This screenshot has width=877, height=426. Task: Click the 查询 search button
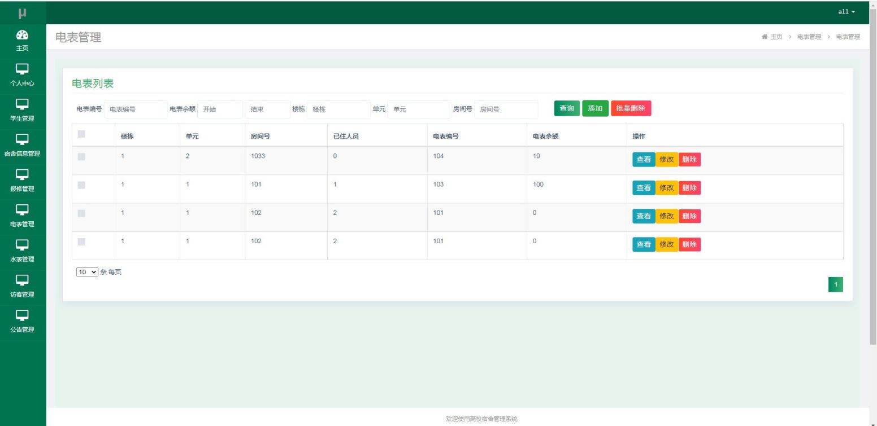tap(567, 108)
